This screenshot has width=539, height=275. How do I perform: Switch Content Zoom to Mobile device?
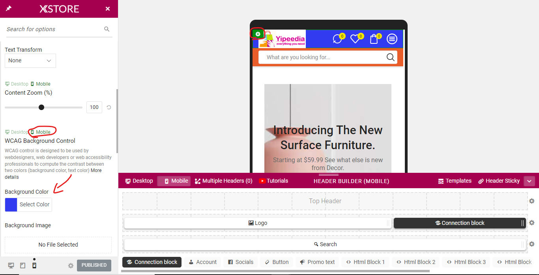click(40, 84)
